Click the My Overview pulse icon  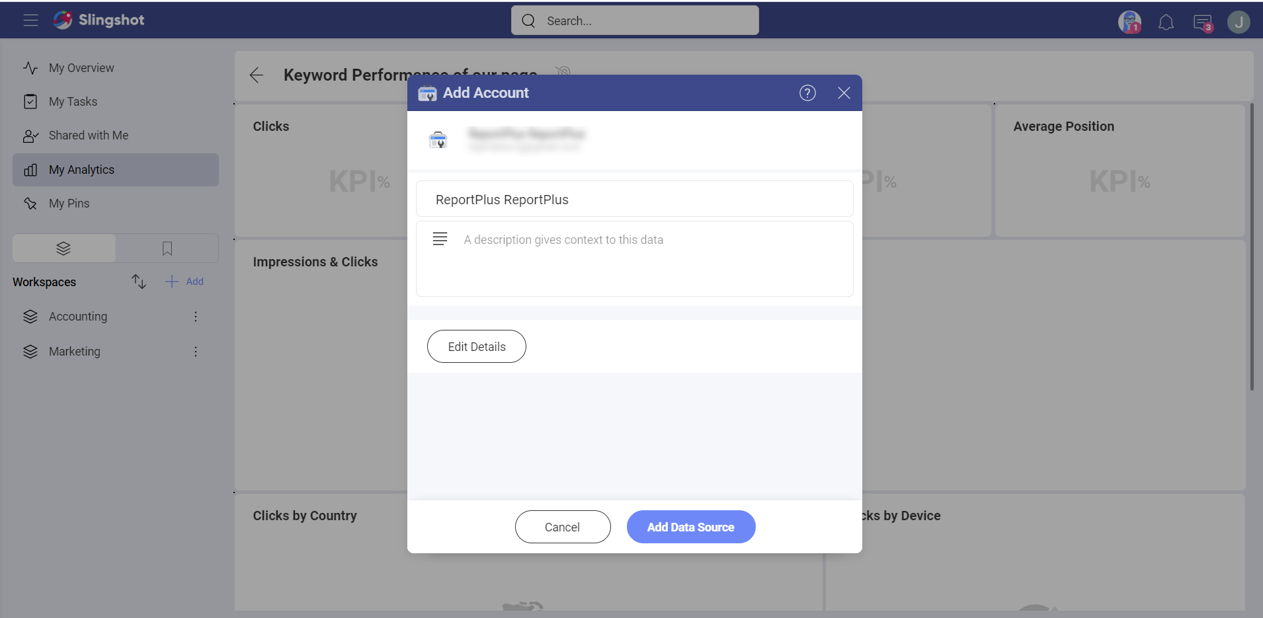click(30, 68)
